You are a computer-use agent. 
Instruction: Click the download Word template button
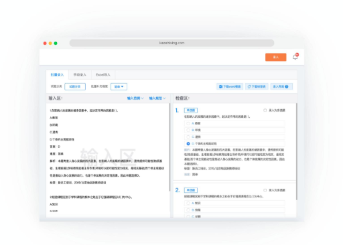pos(230,86)
